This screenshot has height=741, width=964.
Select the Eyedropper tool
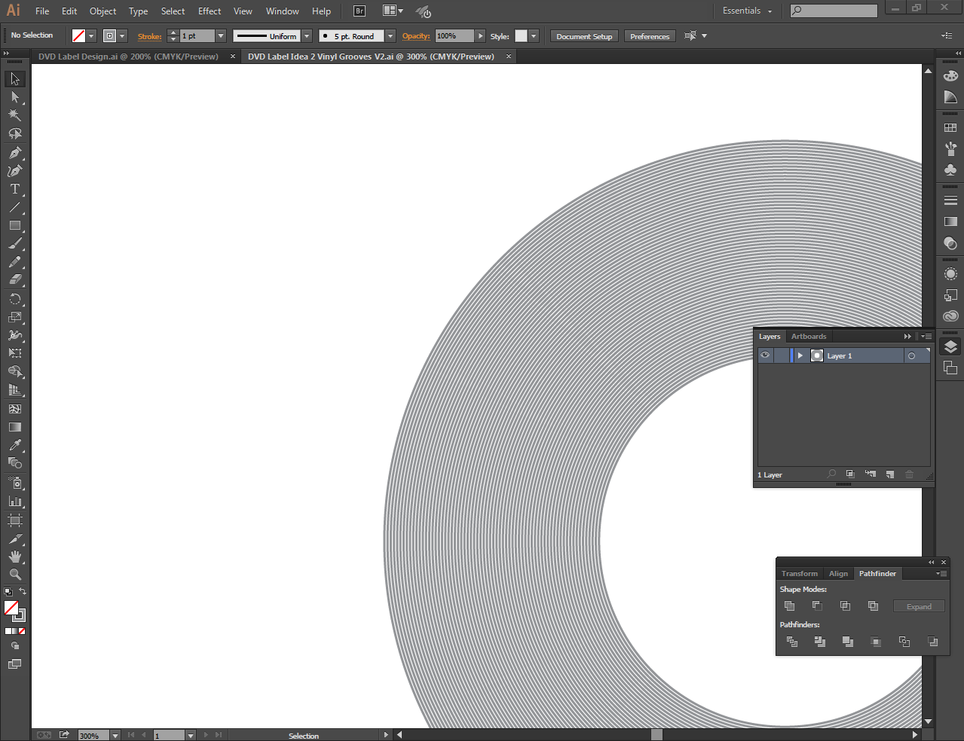(x=15, y=445)
